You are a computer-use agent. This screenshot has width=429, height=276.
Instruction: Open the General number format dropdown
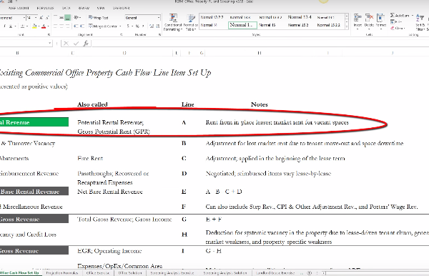(159, 18)
